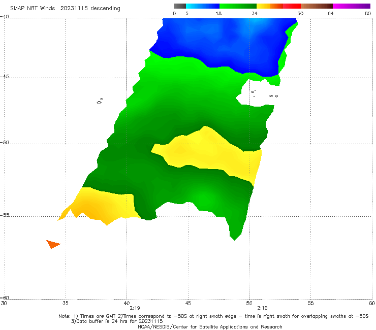
Task: Click the note line starting "Note: 1) Times are GMT"
Action: click(213, 316)
